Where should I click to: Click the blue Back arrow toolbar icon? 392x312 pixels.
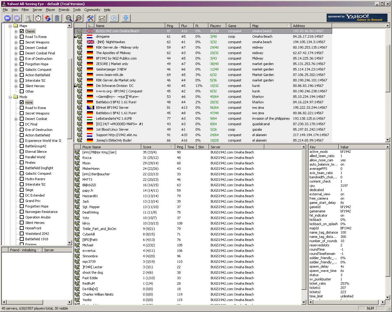pyautogui.click(x=7, y=18)
